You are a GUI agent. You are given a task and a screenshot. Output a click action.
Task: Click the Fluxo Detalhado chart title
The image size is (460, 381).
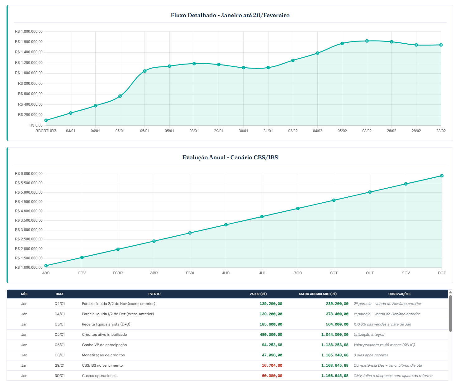point(230,15)
